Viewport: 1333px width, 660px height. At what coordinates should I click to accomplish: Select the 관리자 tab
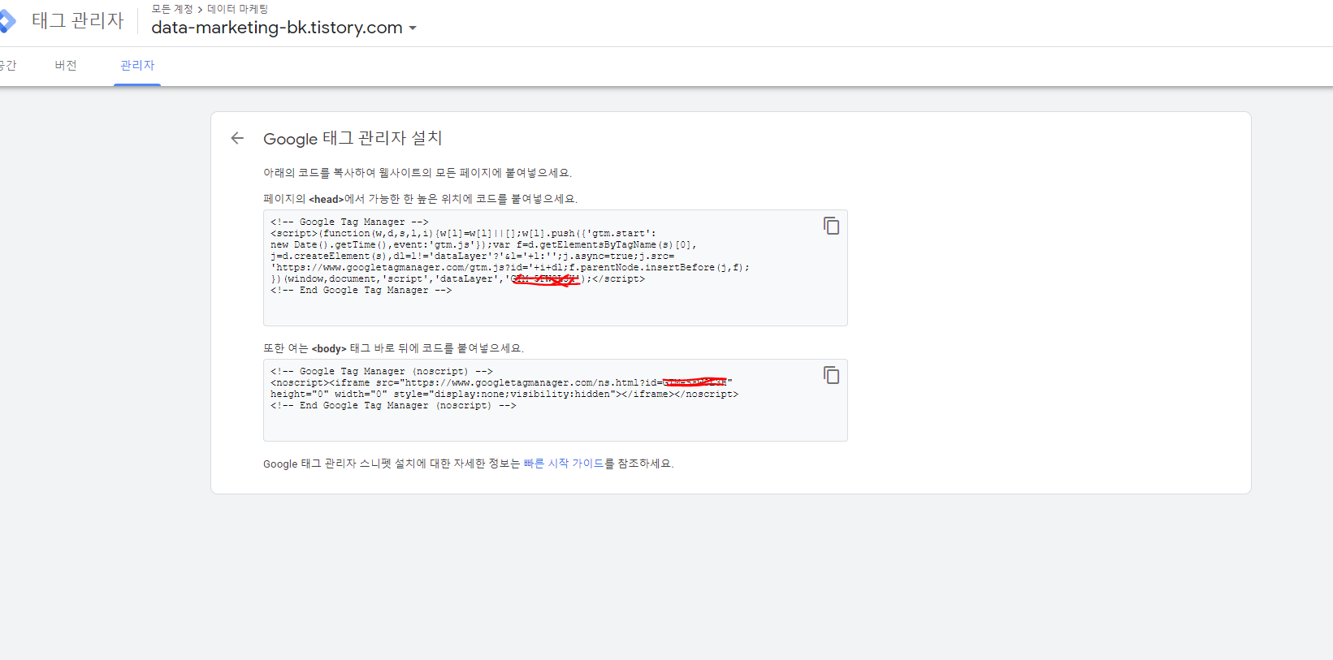tap(137, 66)
